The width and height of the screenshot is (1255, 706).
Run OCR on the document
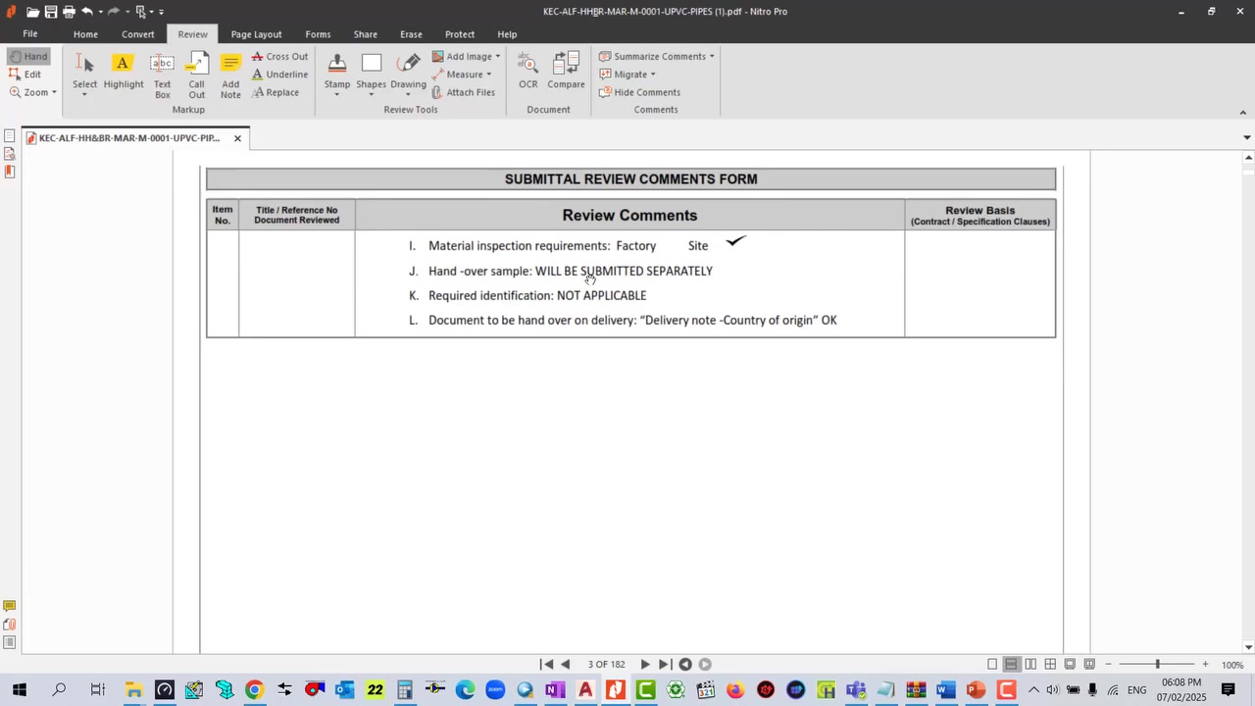coord(528,72)
